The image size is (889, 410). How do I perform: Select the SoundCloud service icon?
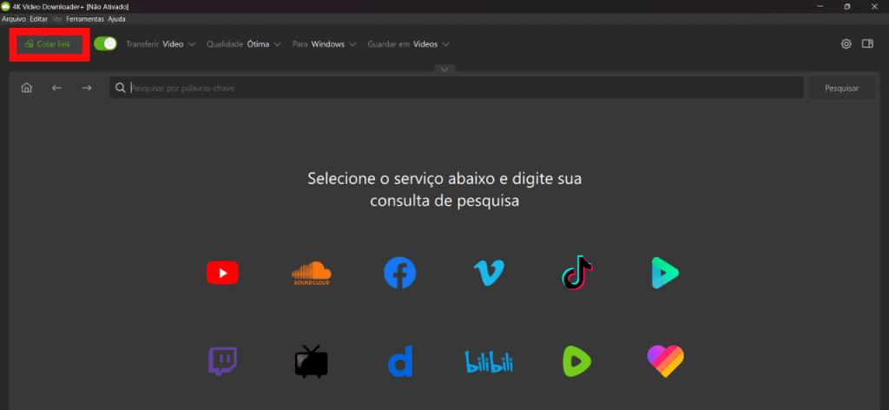point(312,273)
